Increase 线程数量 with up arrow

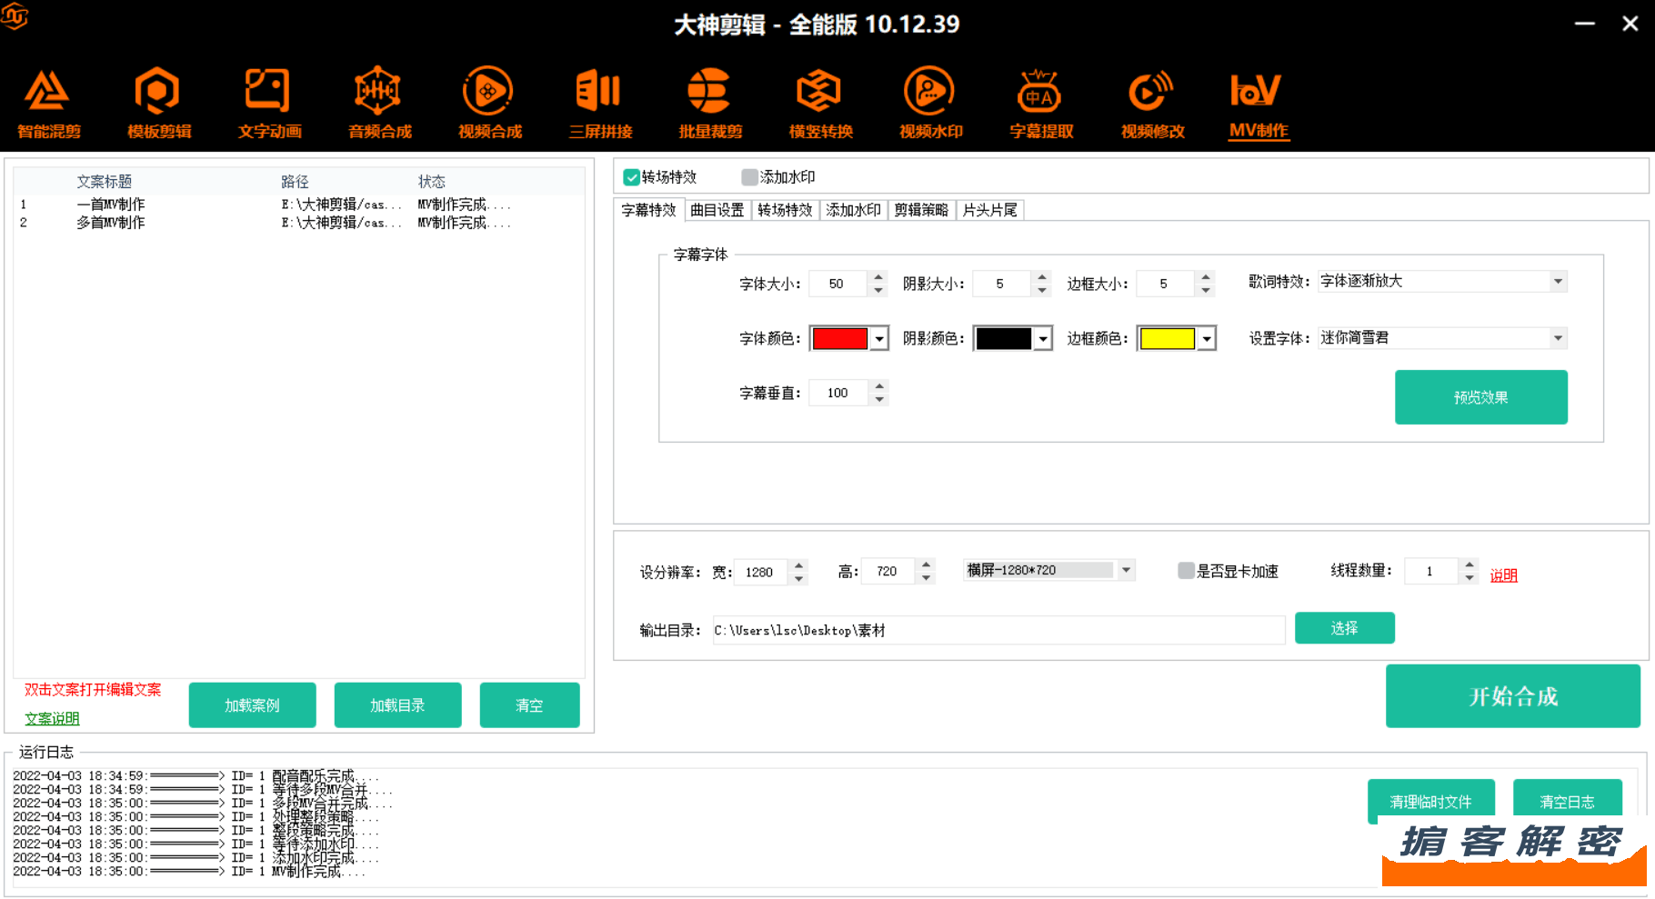click(1469, 564)
